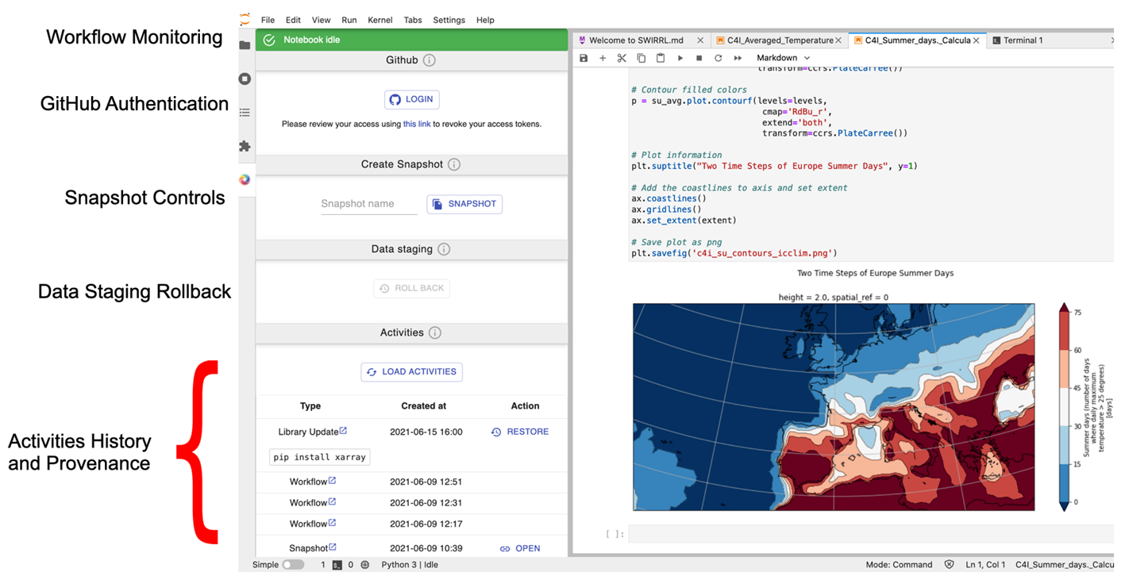Click the save notebook icon

click(584, 58)
